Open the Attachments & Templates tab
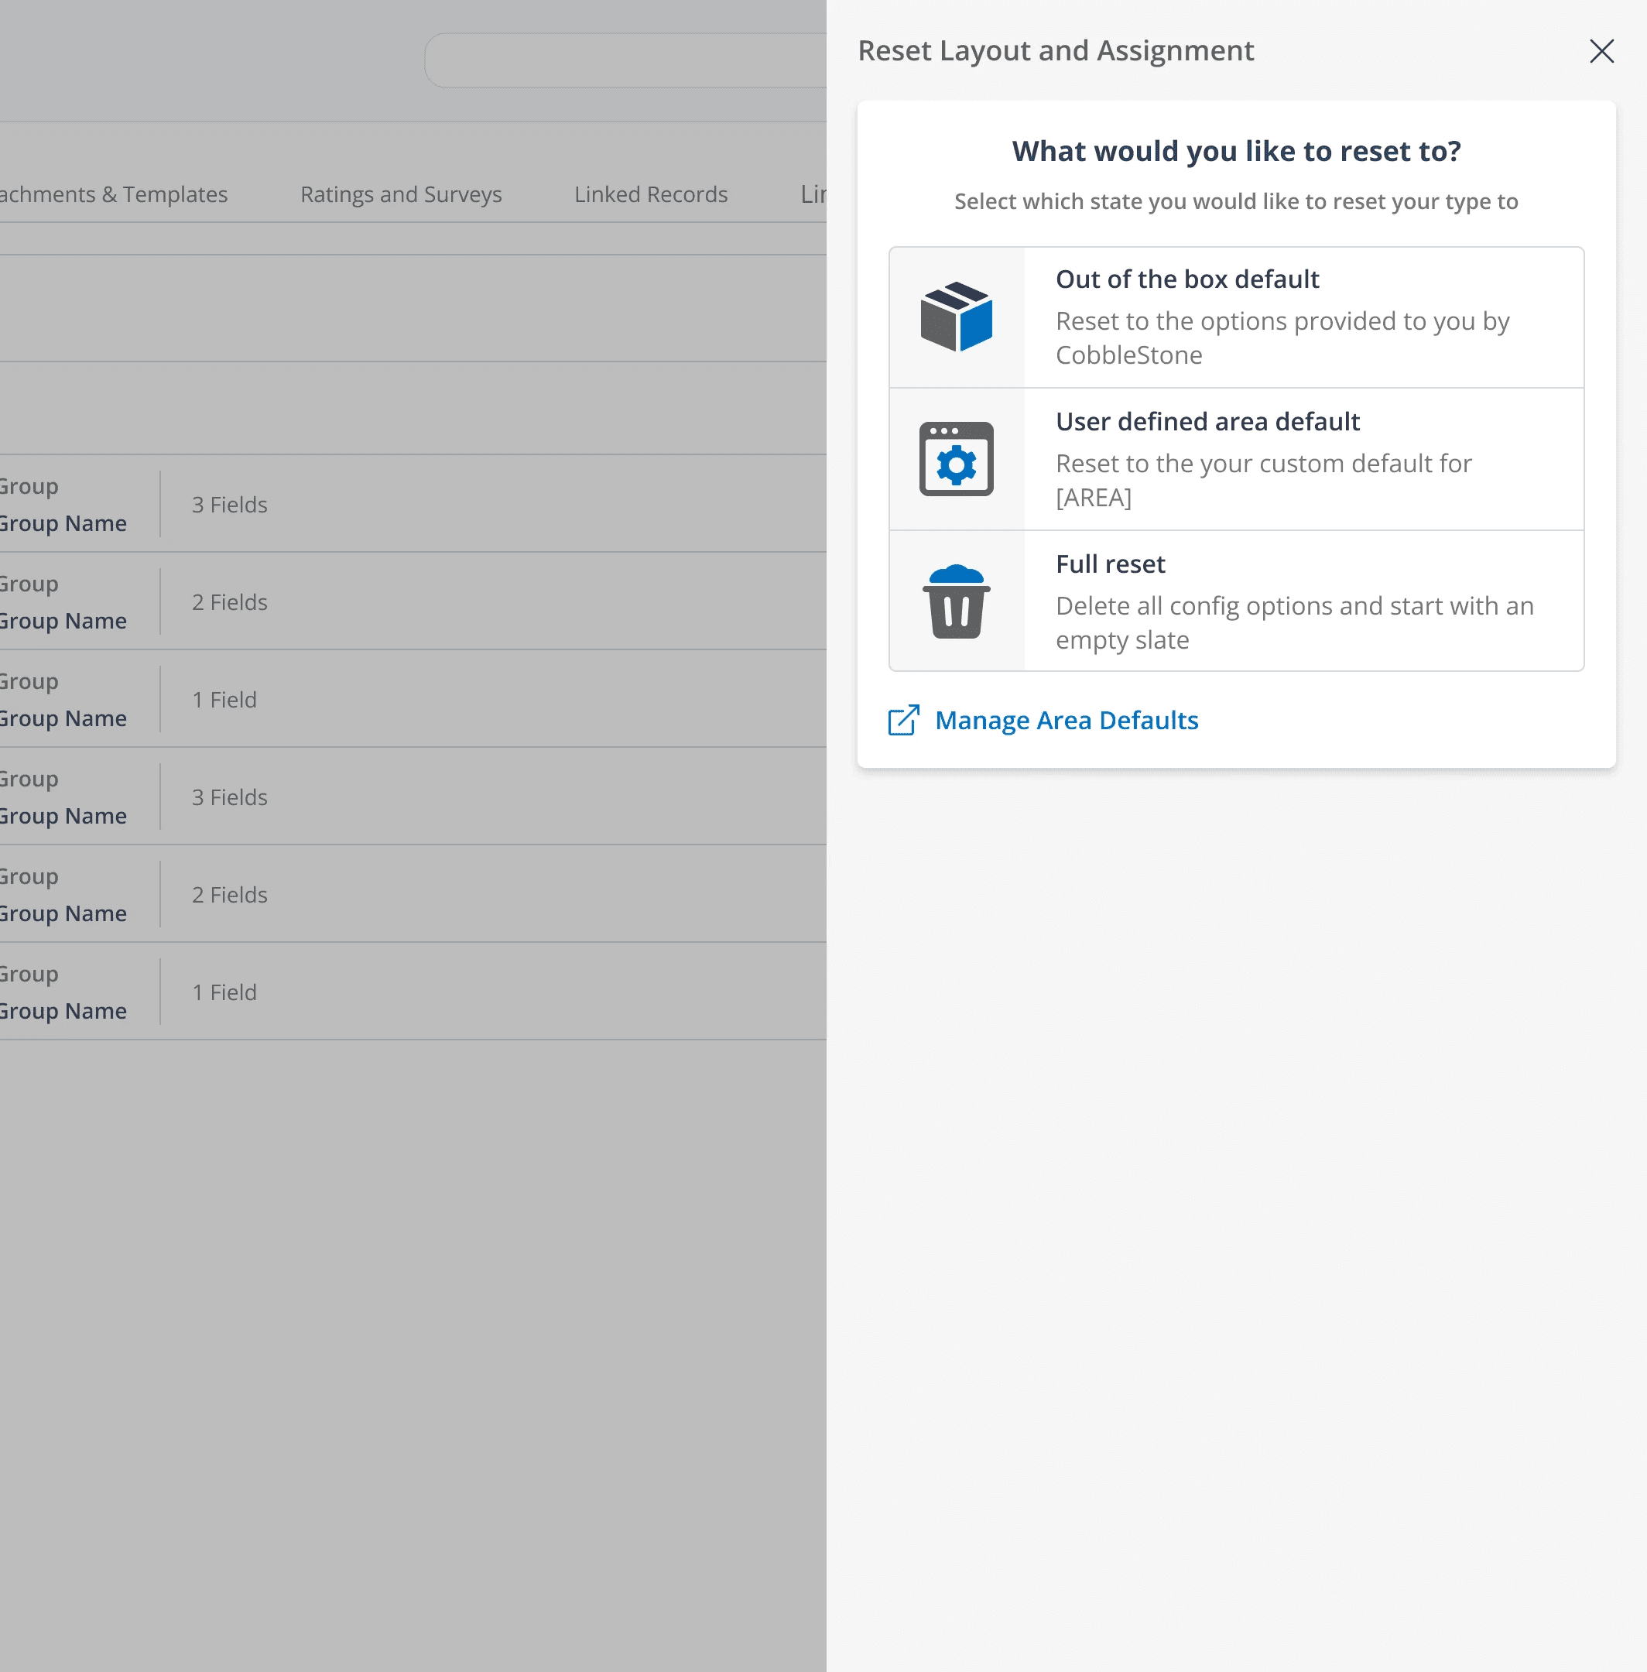 coord(112,194)
